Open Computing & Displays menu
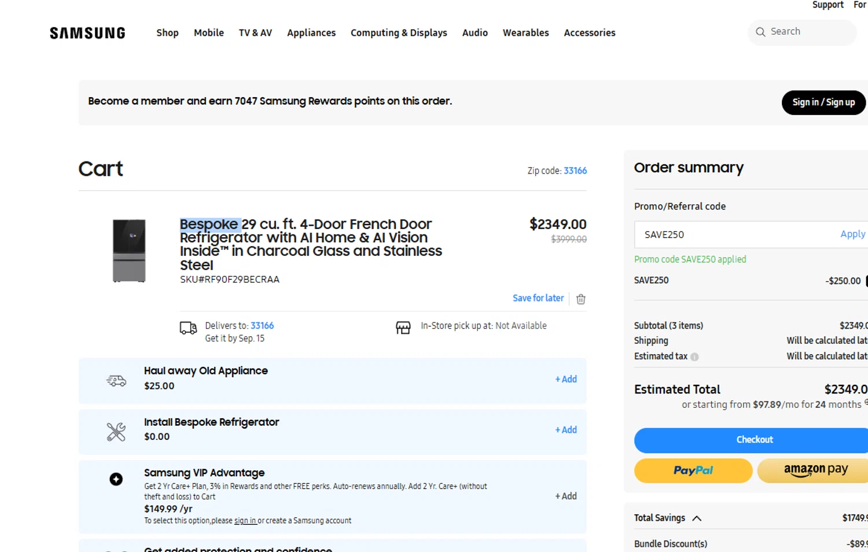Image resolution: width=868 pixels, height=552 pixels. pos(399,33)
